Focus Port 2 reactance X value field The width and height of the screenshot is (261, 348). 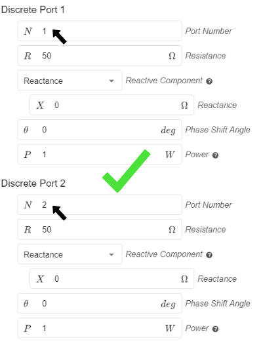pos(111,279)
